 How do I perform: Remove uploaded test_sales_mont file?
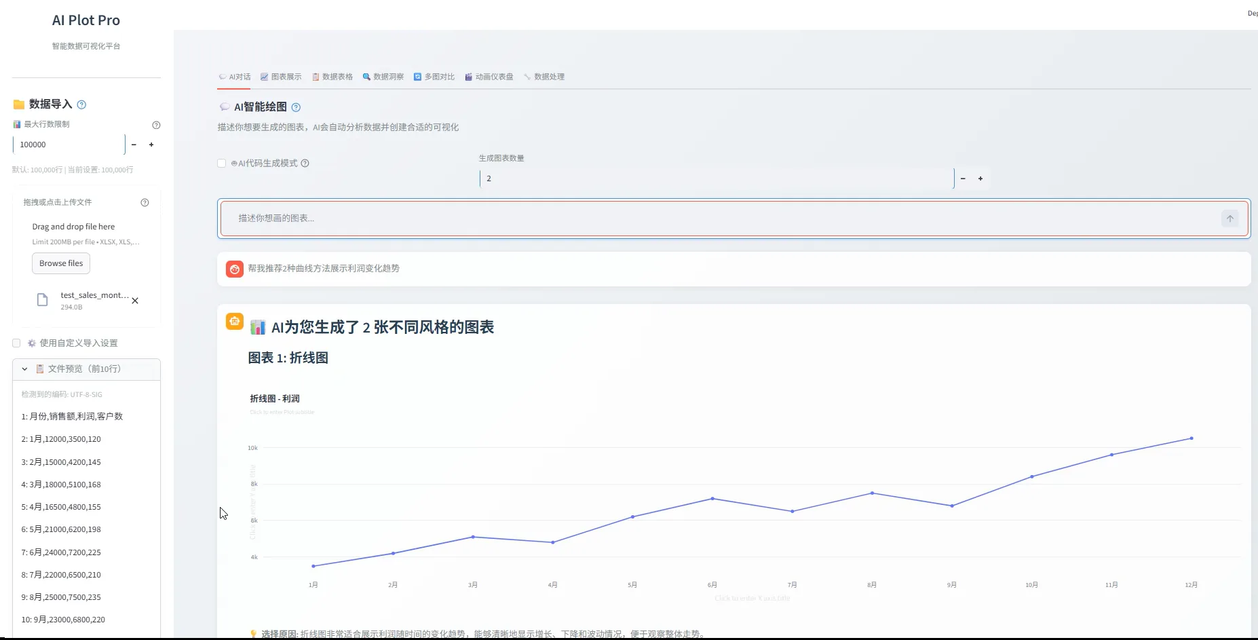(135, 301)
